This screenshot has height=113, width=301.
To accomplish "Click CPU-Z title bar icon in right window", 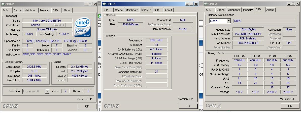I will (x=206, y=4).
